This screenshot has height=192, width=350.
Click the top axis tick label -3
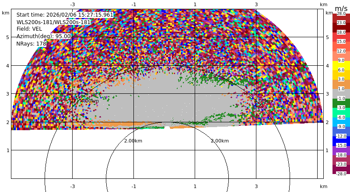(x=72, y=4)
